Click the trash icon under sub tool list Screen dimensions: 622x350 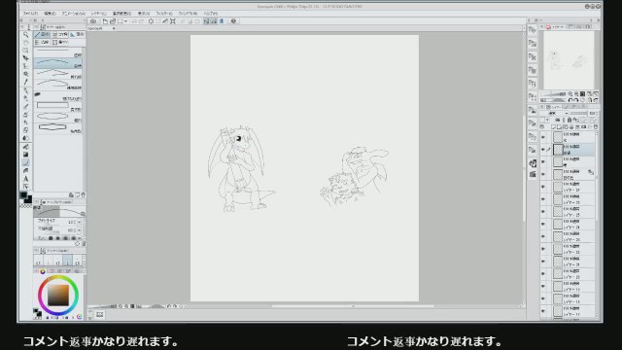pyautogui.click(x=83, y=194)
